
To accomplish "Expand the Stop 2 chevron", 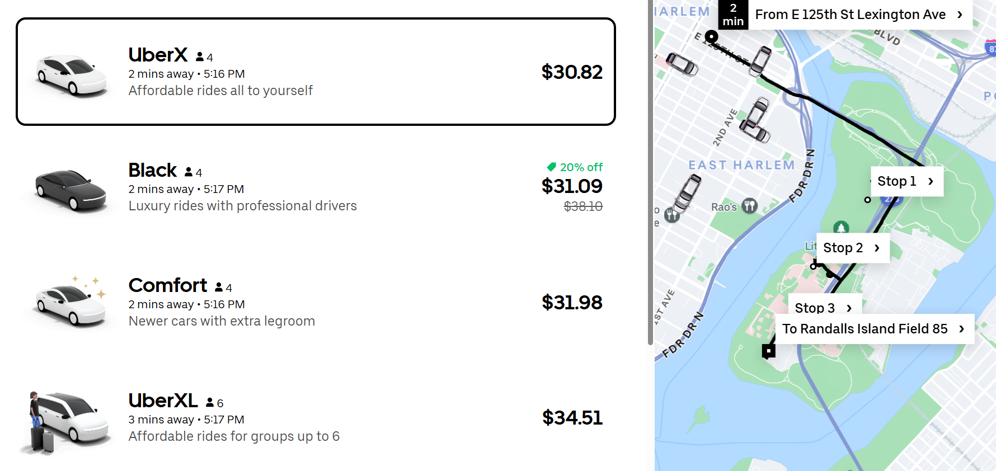I will [877, 248].
